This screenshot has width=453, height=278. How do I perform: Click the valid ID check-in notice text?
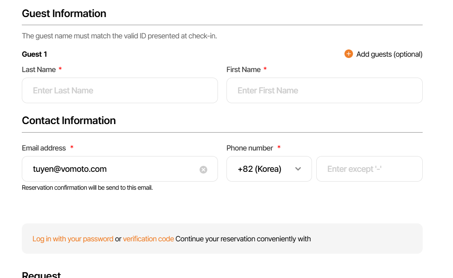pos(119,36)
